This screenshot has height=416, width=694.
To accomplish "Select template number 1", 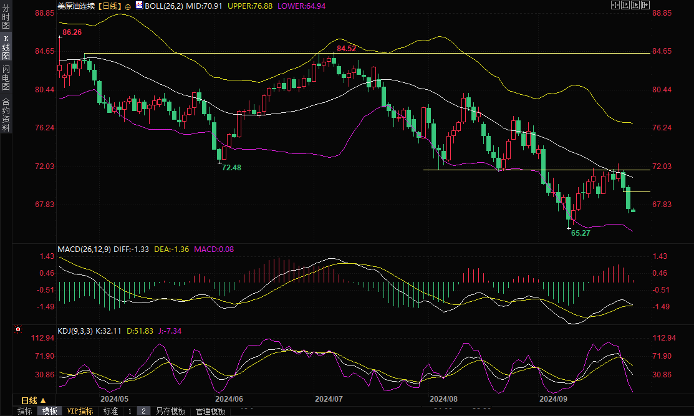I will tap(130, 411).
